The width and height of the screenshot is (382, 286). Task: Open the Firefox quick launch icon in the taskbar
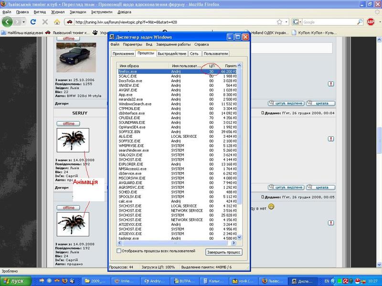[64, 281]
